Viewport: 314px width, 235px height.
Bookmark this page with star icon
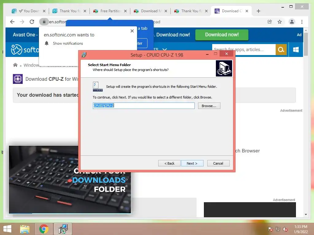point(280,22)
